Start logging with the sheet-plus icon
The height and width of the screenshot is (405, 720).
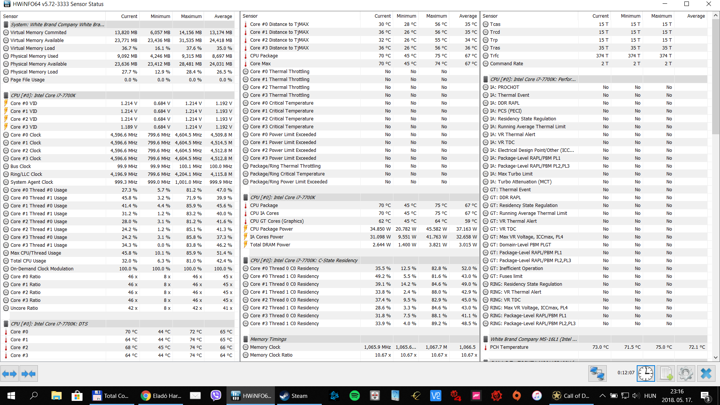tap(666, 373)
